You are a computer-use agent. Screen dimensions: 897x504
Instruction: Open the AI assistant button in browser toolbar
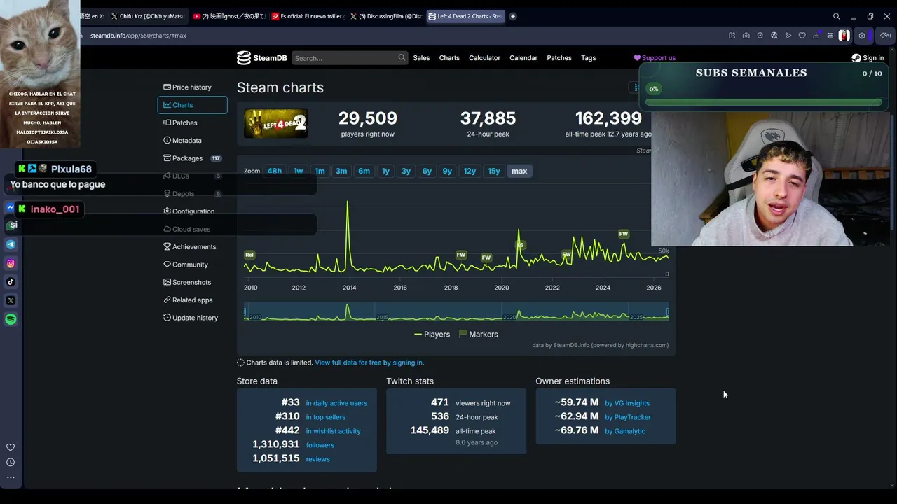(885, 36)
